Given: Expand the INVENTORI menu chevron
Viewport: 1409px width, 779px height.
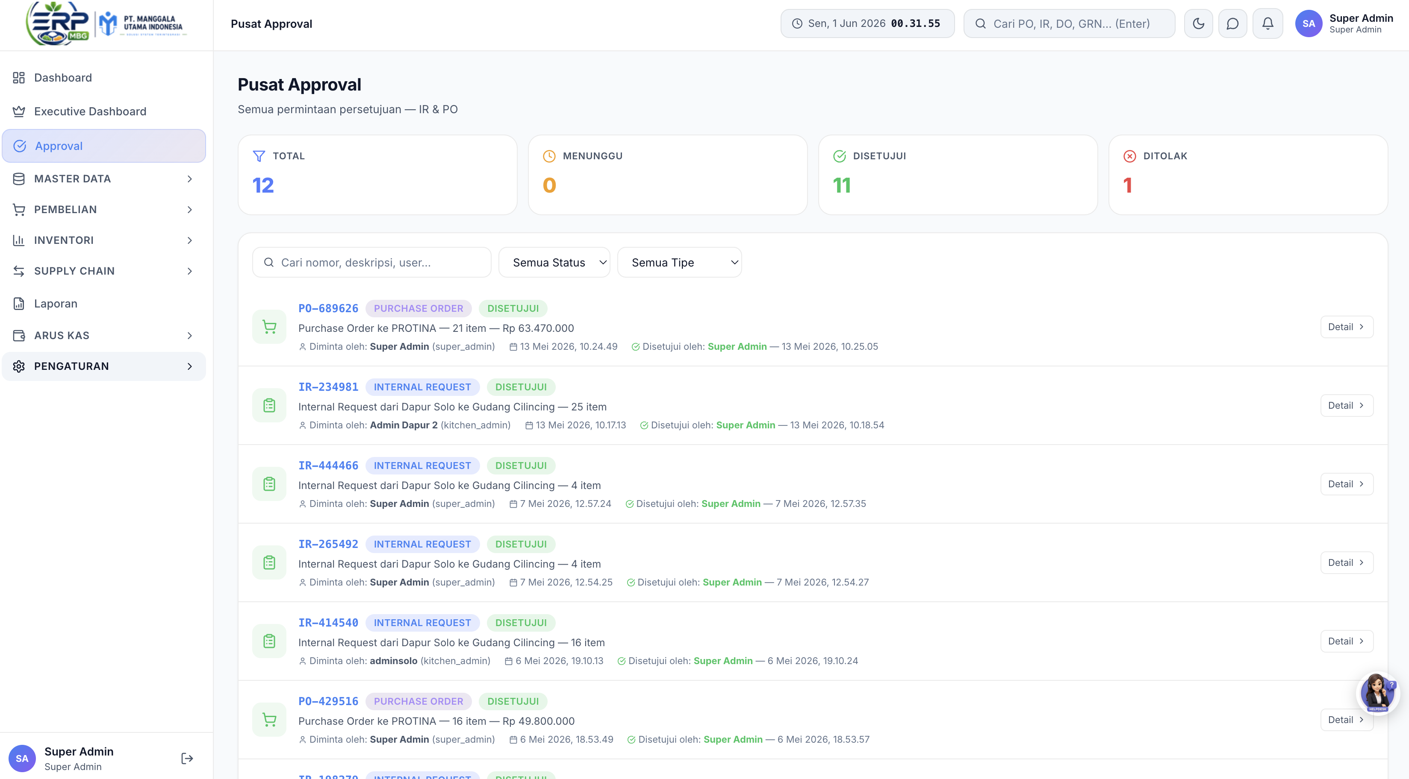Looking at the screenshot, I should click(190, 240).
